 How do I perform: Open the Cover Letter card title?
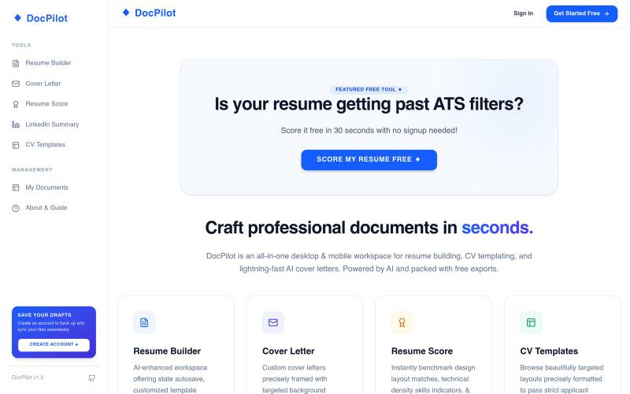[288, 351]
